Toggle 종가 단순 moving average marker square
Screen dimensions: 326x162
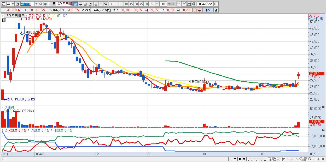coord(26,16)
